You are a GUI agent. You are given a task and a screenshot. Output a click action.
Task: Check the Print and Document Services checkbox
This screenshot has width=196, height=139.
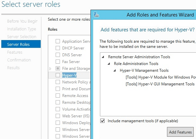(x=58, y=89)
